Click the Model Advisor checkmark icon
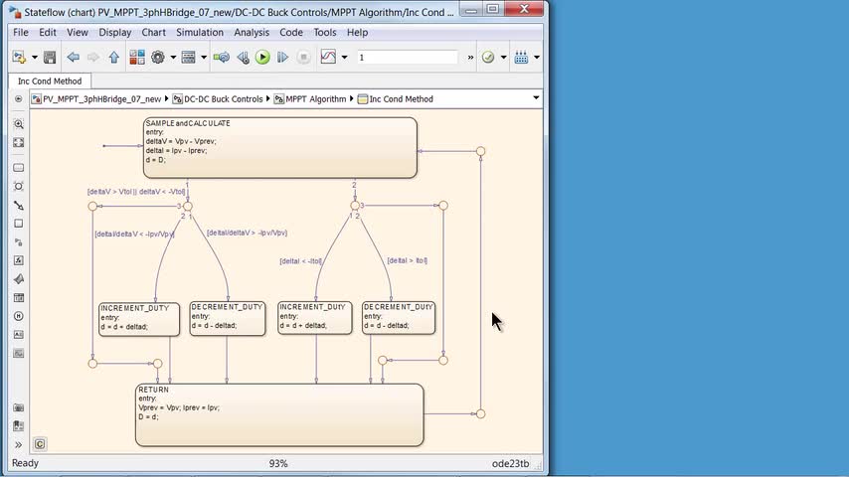This screenshot has width=849, height=477. [488, 57]
